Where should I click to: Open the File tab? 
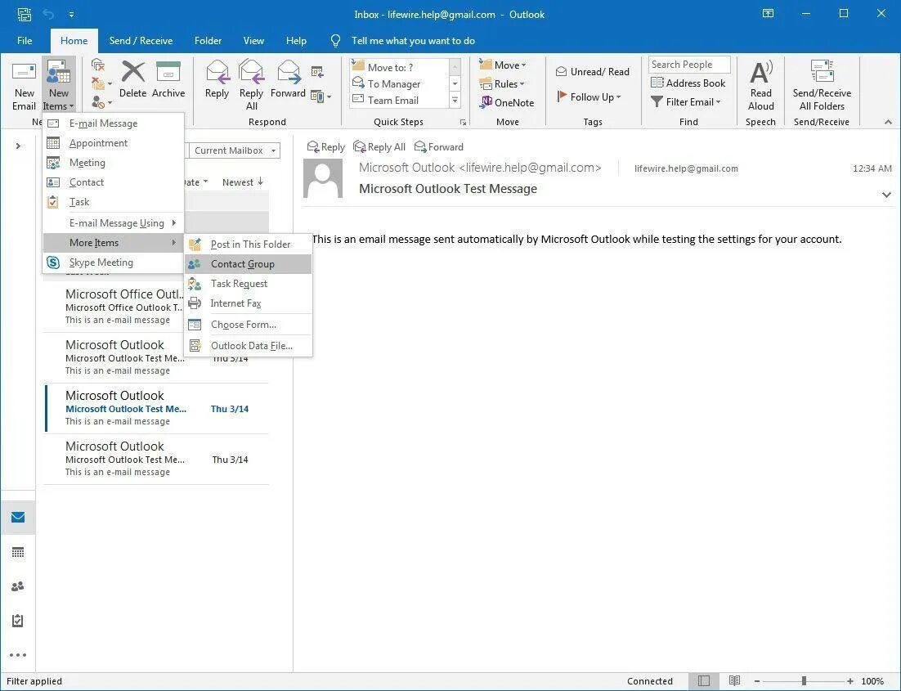click(25, 40)
